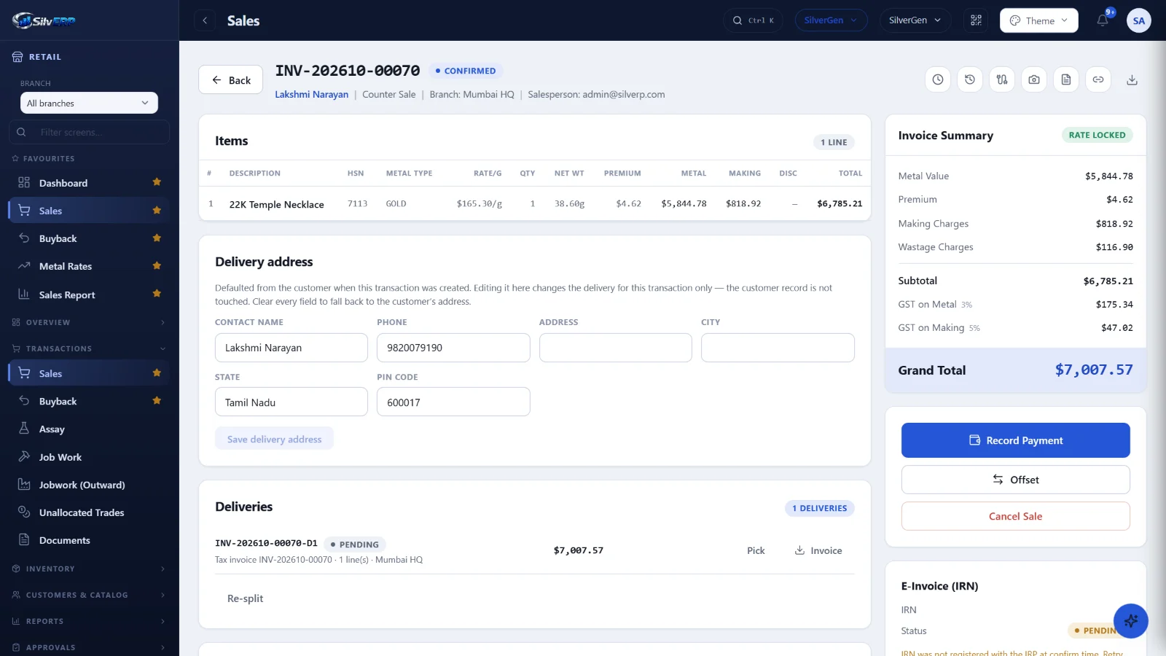1166x656 pixels.
Task: Click the Ctrl K search box
Action: pos(754,20)
